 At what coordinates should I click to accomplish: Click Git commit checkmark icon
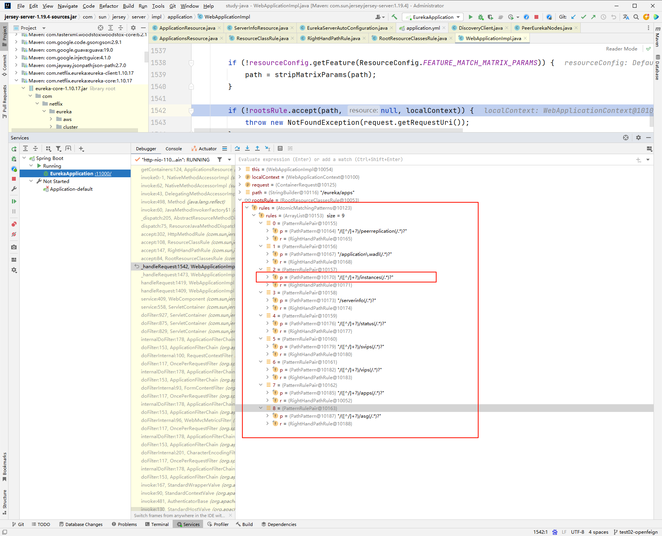click(583, 17)
